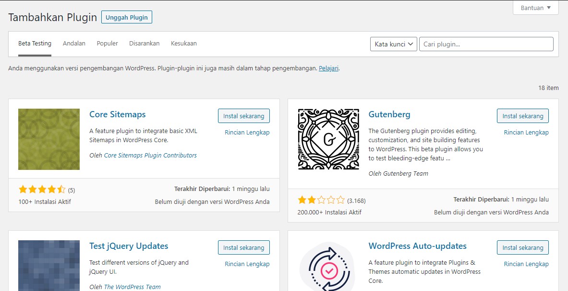Click the Oleh Gutenberg Team text
This screenshot has height=291, width=568.
point(398,174)
